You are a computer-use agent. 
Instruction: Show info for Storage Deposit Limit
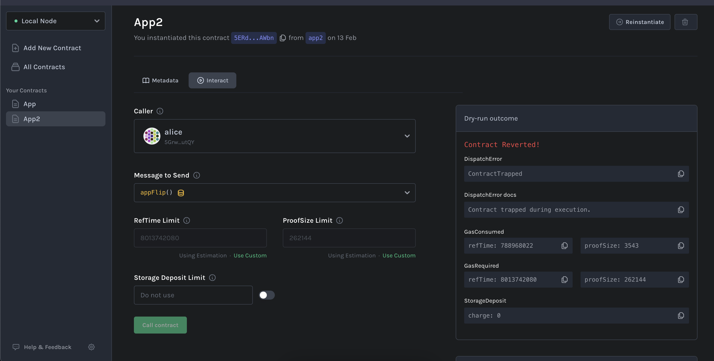[x=212, y=278]
